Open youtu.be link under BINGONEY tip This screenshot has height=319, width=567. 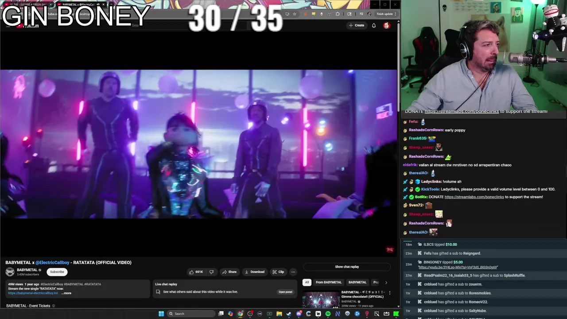[x=458, y=267]
